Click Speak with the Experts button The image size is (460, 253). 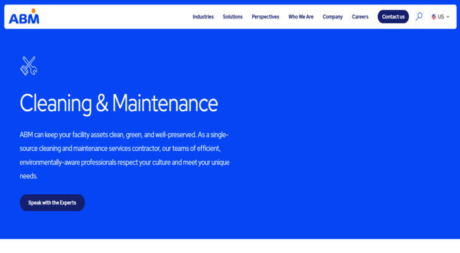coord(52,202)
